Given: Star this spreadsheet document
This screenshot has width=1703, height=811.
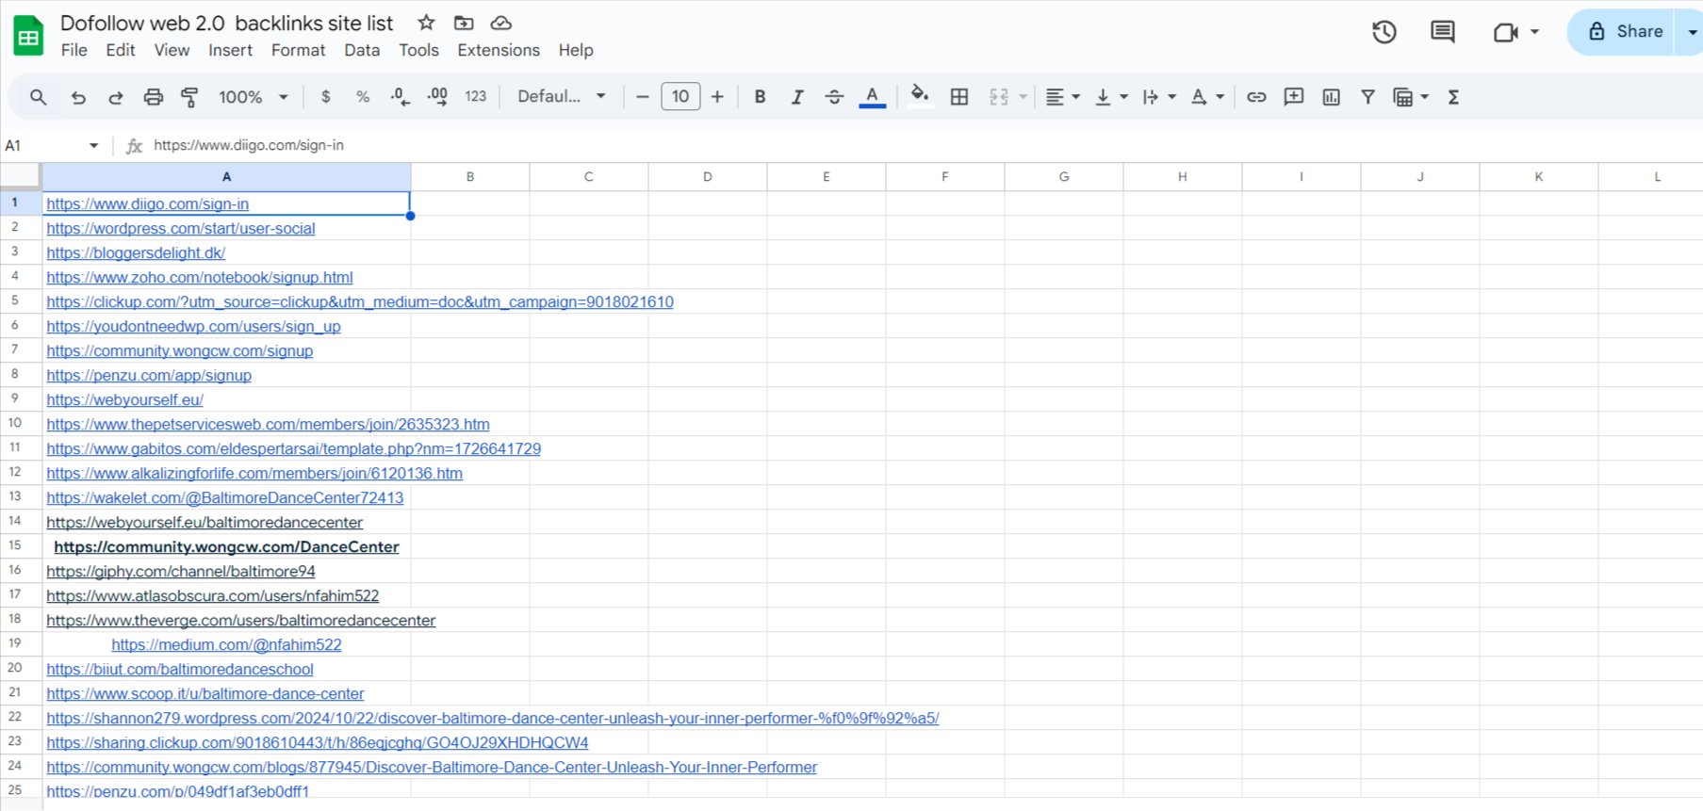Looking at the screenshot, I should [x=426, y=23].
